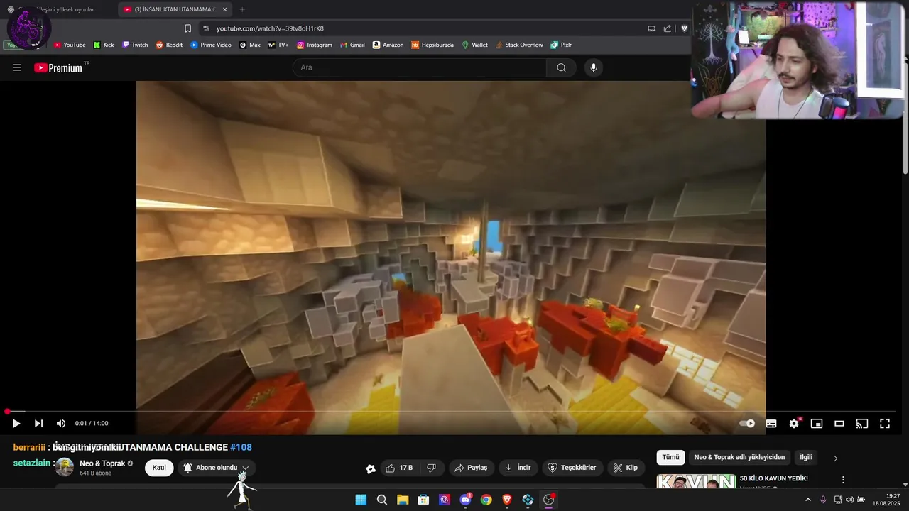This screenshot has width=909, height=511.
Task: Select the İlgili filter chip
Action: coord(806,458)
